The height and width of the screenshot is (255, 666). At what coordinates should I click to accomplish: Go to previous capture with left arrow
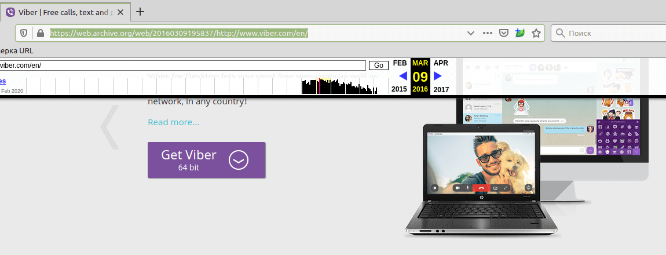(x=403, y=76)
